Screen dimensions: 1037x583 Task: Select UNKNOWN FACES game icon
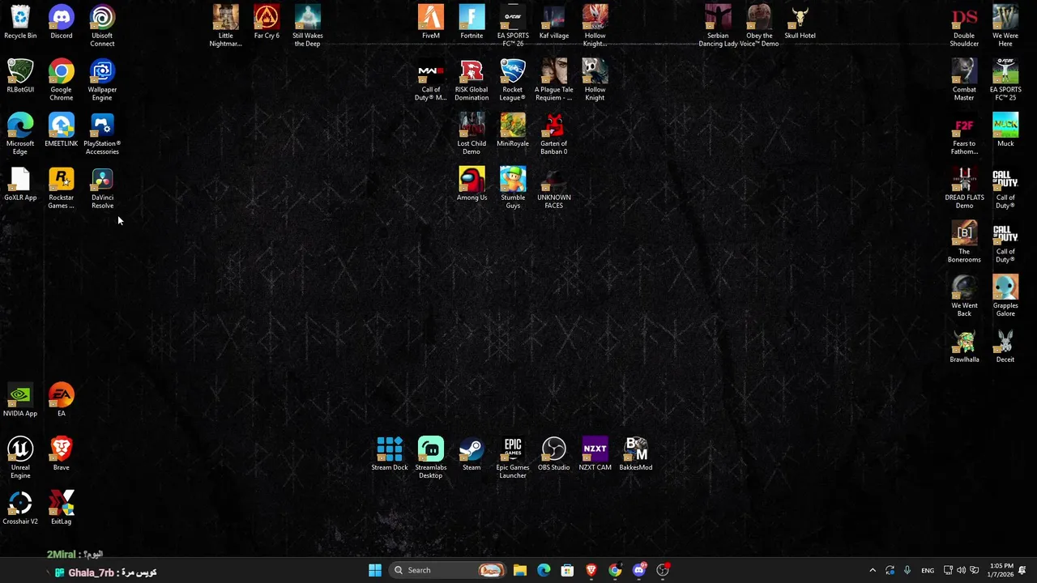coord(554,188)
